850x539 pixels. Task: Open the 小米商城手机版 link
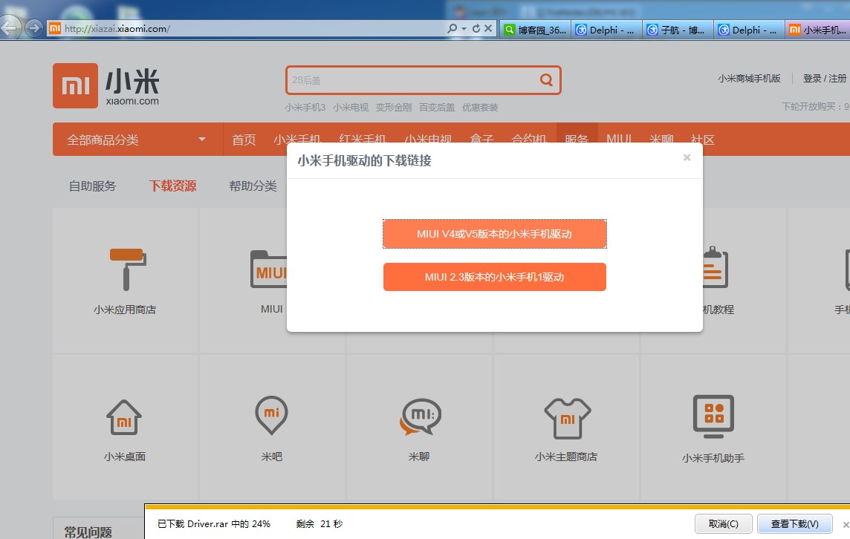coord(749,79)
